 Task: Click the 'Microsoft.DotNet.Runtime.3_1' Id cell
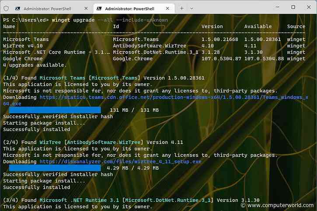tap(156, 52)
